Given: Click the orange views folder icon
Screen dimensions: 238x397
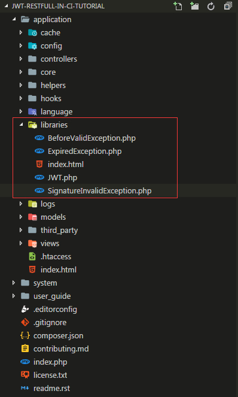Looking at the screenshot, I should tap(32, 243).
